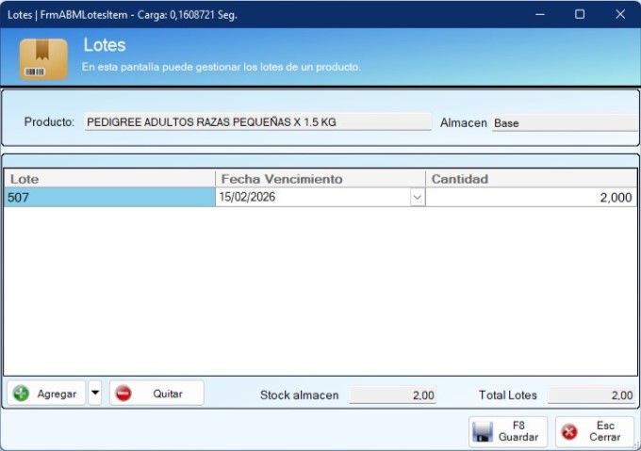Close the Lotes window from title bar

pos(619,14)
